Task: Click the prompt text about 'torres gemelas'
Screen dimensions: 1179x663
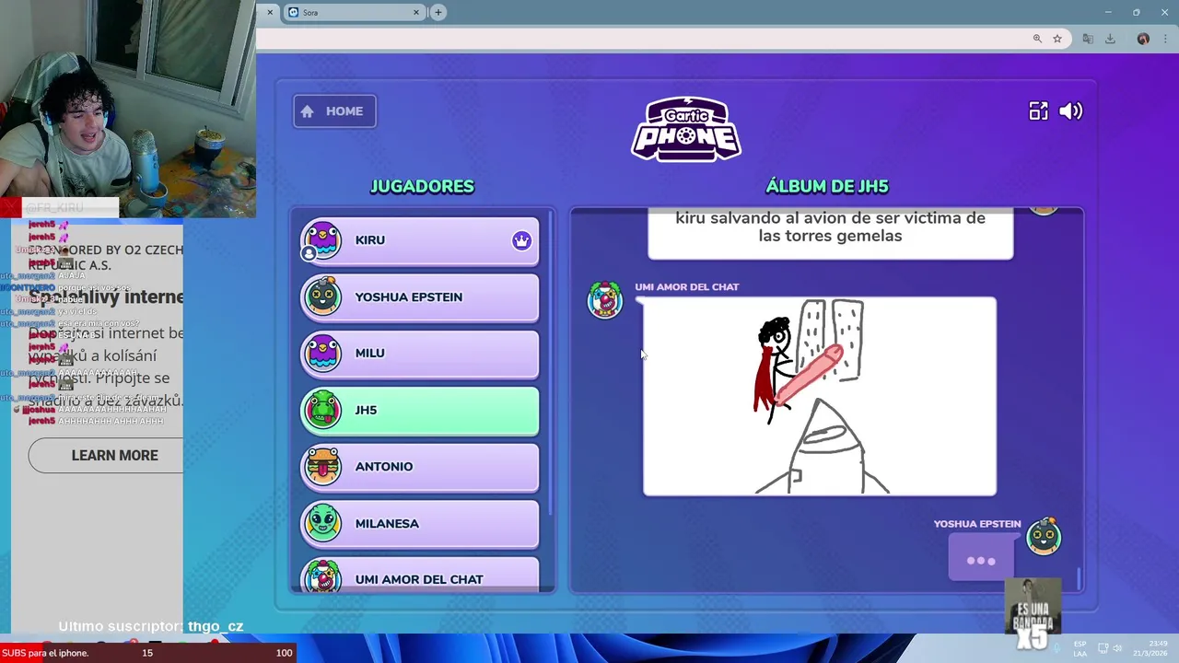Action: pos(830,227)
